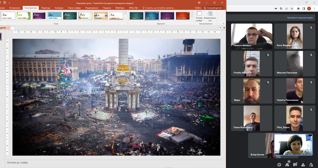
Task: Expand the Variants gallery more arrow
Action: 192,20
